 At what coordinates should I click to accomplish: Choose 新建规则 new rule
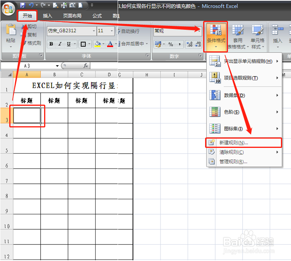243,142
